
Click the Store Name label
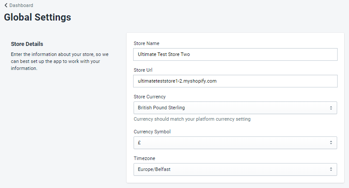pos(146,43)
